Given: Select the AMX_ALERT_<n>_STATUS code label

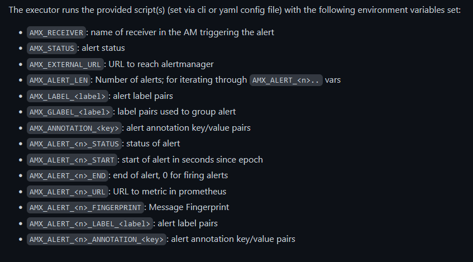Looking at the screenshot, I should pos(74,144).
